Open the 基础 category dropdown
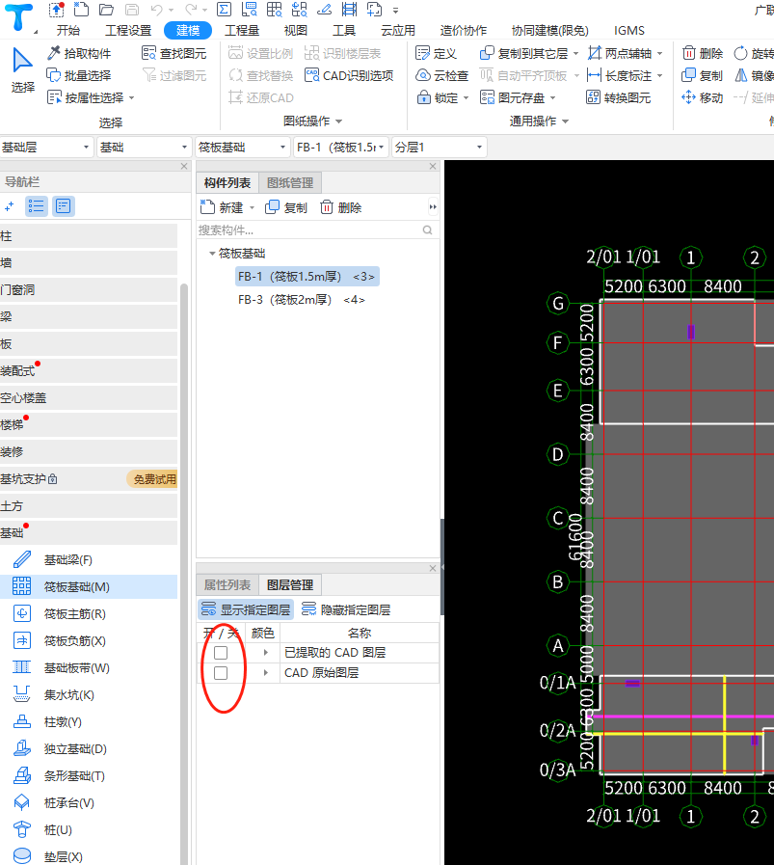 144,148
